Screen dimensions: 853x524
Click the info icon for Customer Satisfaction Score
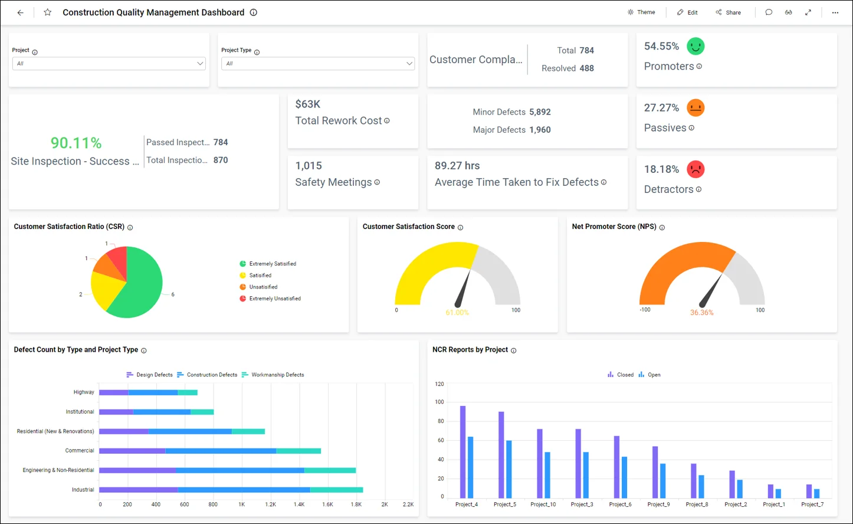[x=461, y=228]
